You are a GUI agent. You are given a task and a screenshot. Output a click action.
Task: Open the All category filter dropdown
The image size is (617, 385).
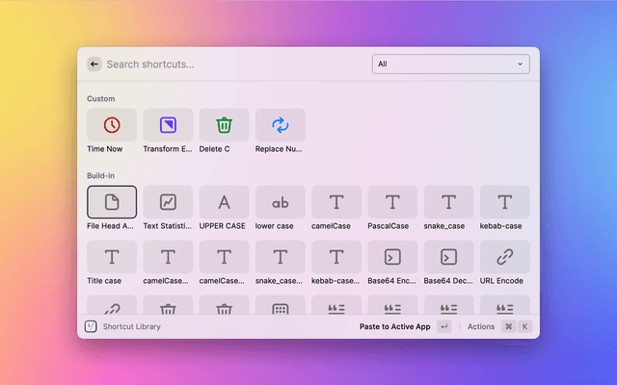coord(450,64)
